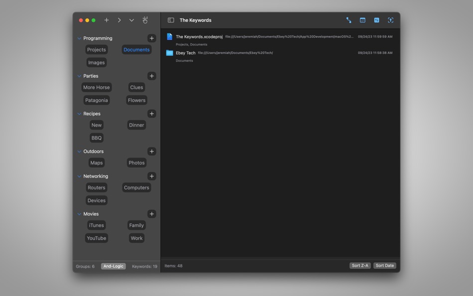473x296 pixels.
Task: Click the blue up-down arrows sort icon
Action: tap(376, 20)
